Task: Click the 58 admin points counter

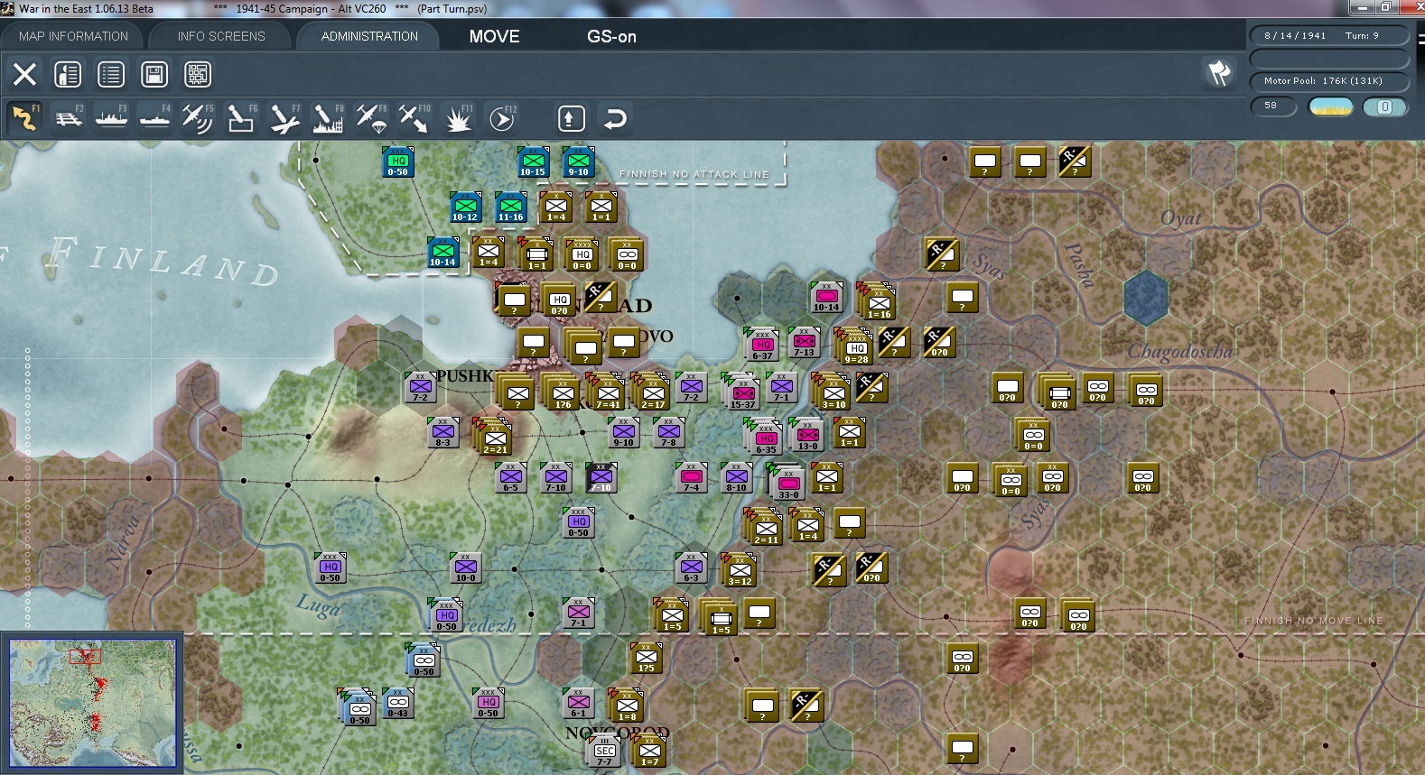Action: pyautogui.click(x=1273, y=106)
